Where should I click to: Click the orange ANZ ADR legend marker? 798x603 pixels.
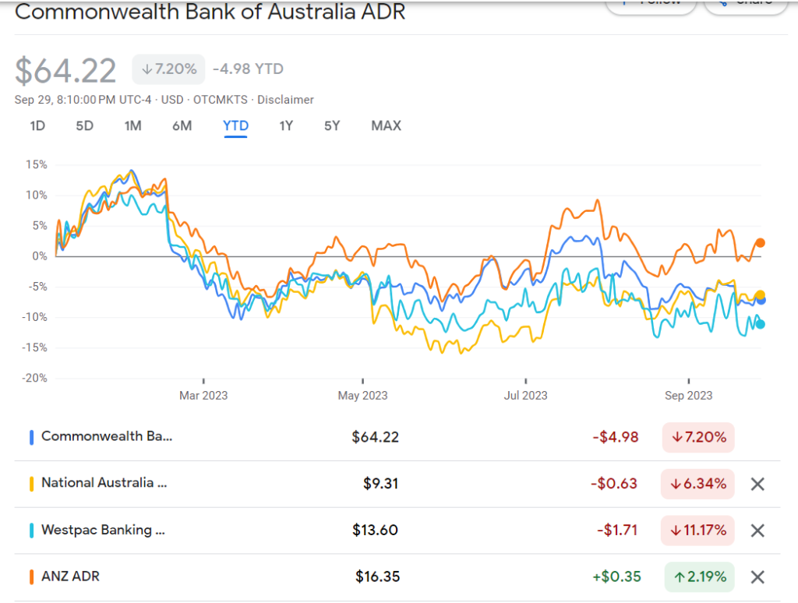click(x=31, y=577)
